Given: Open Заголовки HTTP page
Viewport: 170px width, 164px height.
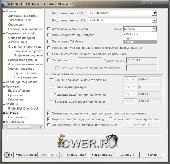Looking at the screenshot, I should click(x=20, y=20).
